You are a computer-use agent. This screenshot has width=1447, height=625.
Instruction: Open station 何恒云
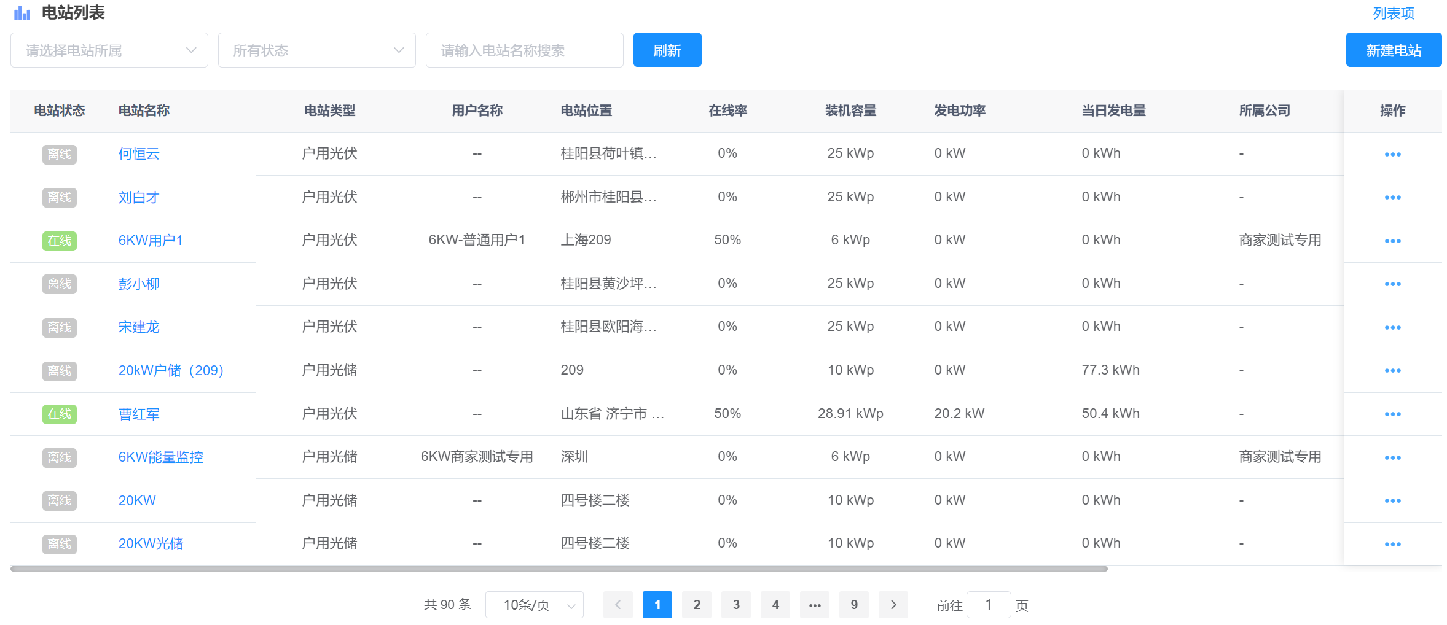[x=139, y=153]
